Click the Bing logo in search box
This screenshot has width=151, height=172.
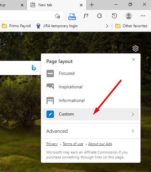[34, 68]
